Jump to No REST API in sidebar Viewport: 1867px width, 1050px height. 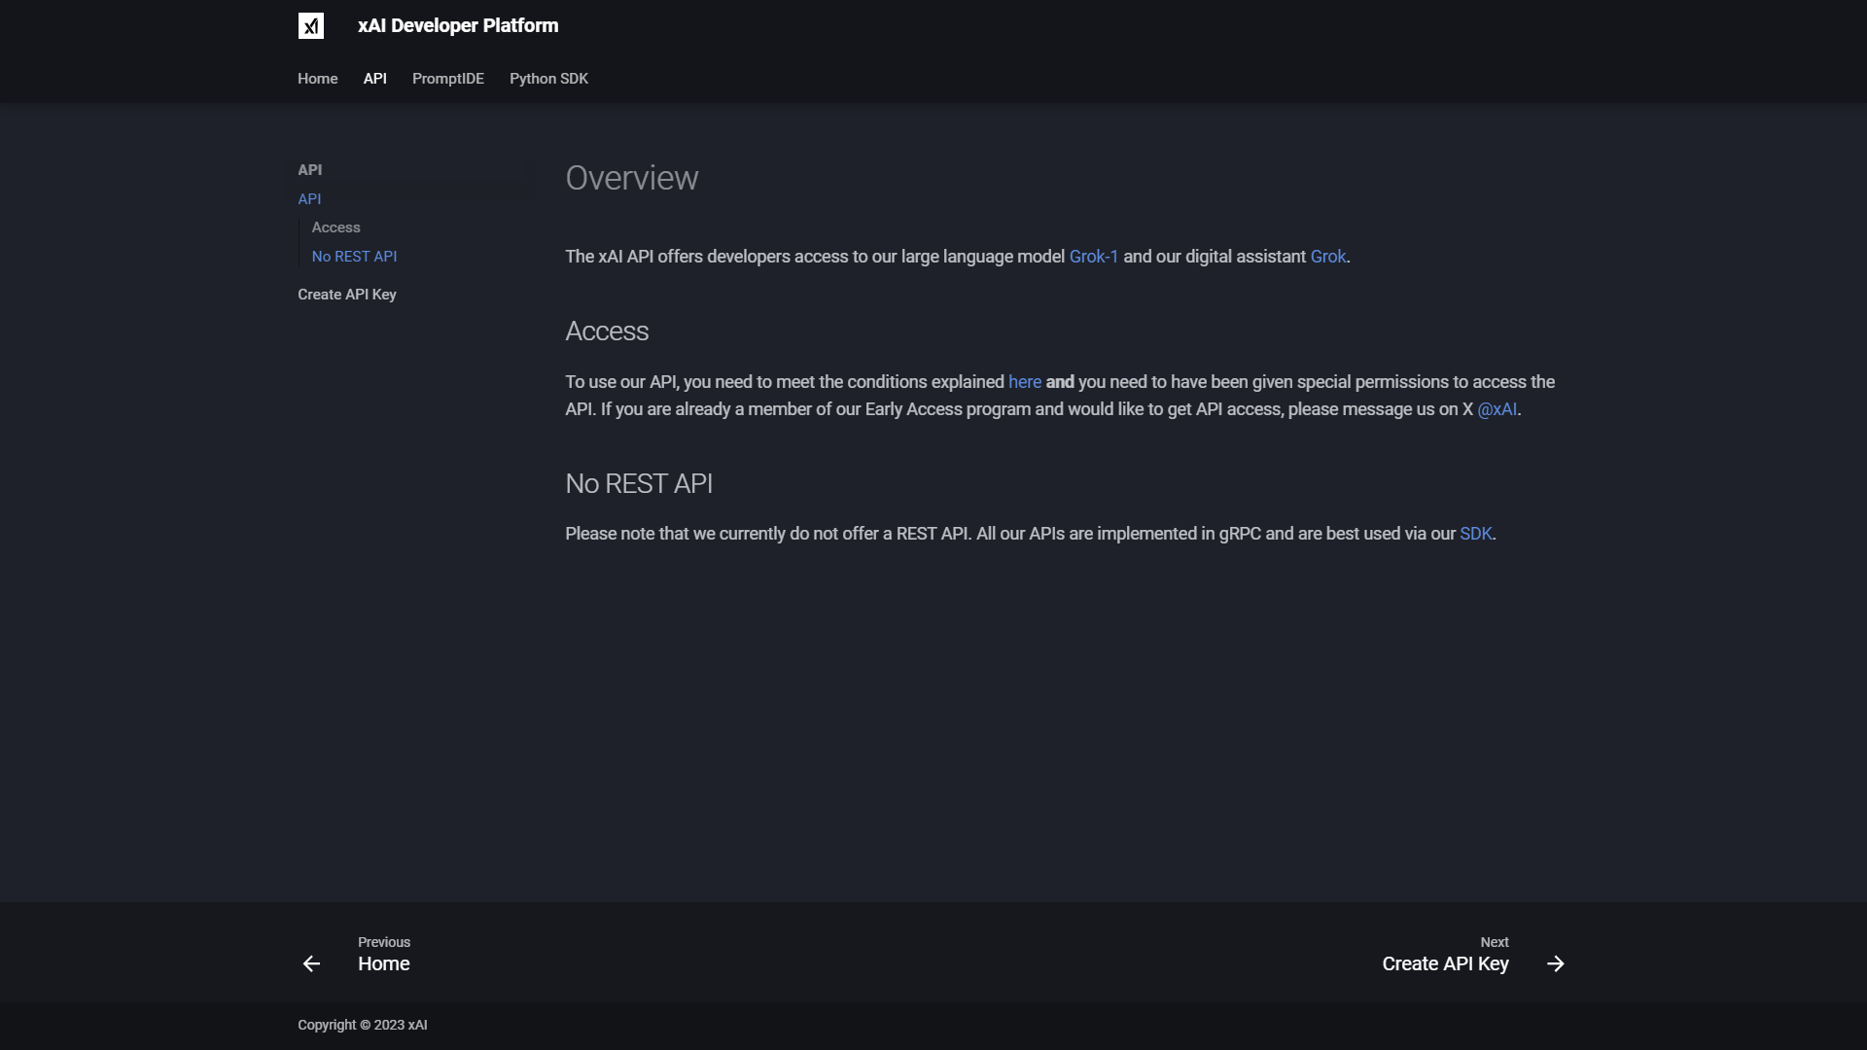(x=354, y=257)
